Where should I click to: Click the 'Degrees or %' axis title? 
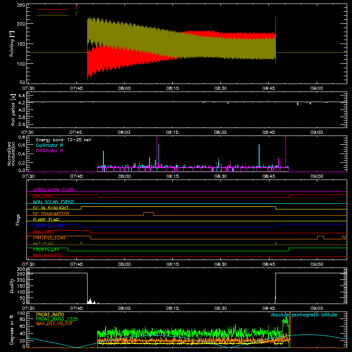12,330
